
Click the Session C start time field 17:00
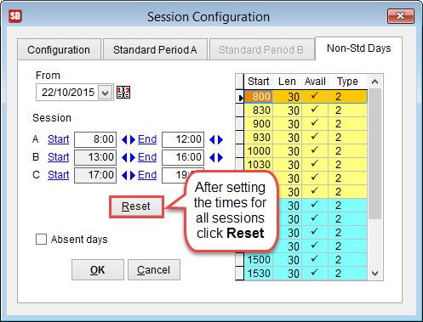click(95, 175)
